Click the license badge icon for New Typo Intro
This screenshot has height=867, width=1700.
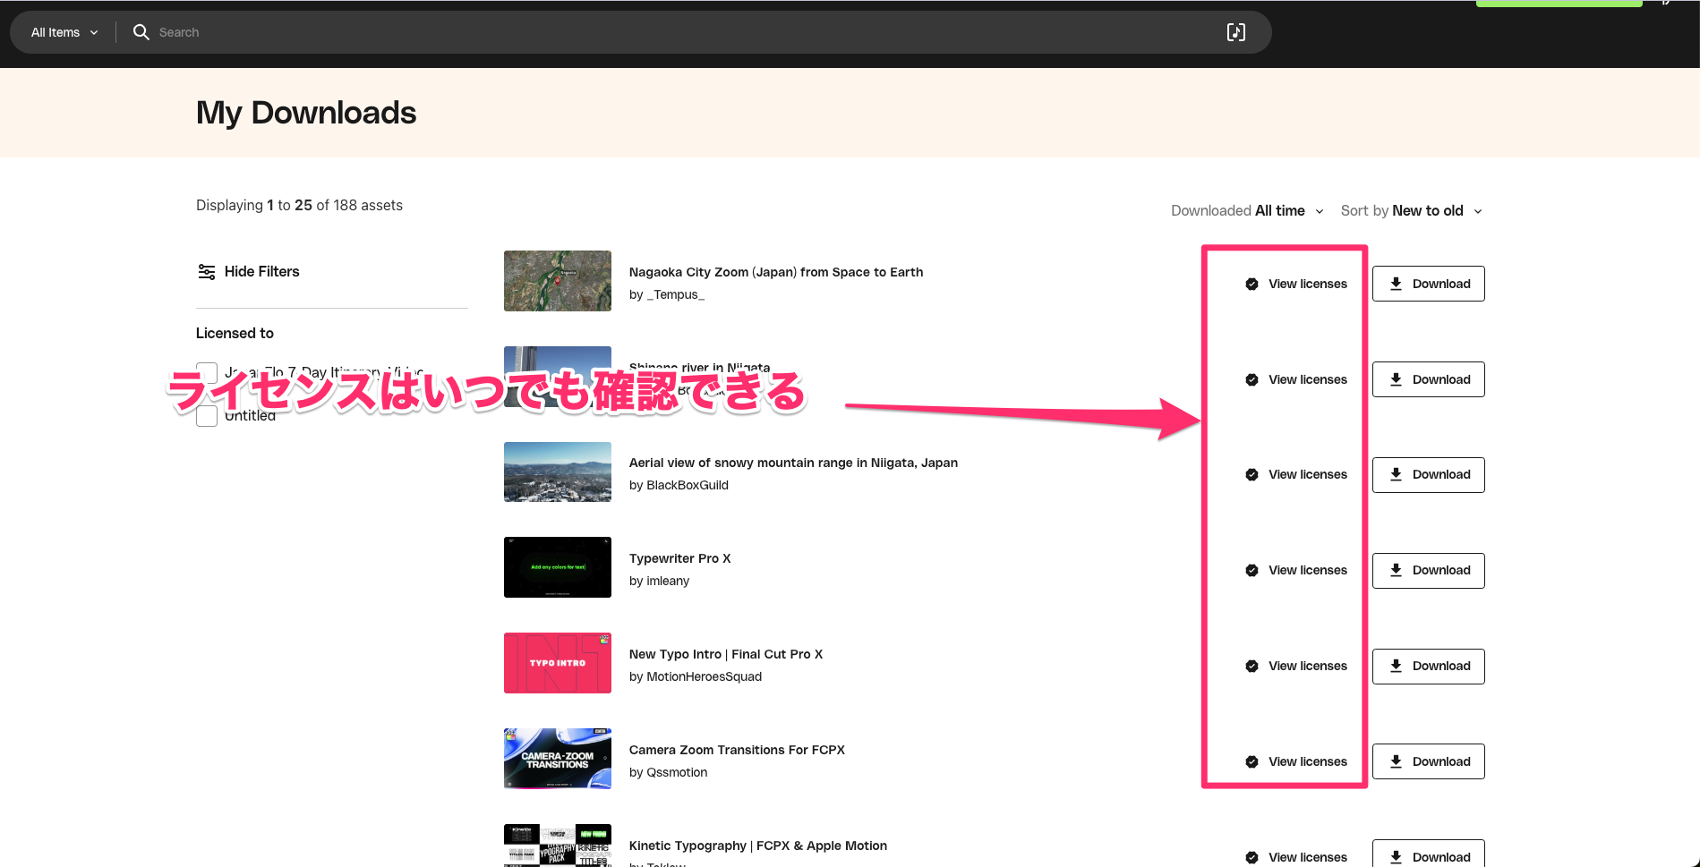pyautogui.click(x=1251, y=666)
